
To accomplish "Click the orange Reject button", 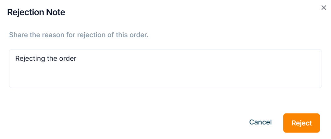I will 301,123.
